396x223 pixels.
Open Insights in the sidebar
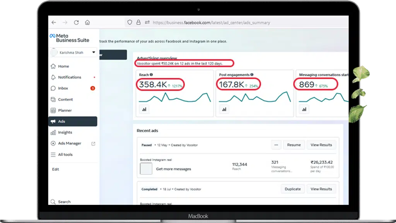click(x=65, y=132)
